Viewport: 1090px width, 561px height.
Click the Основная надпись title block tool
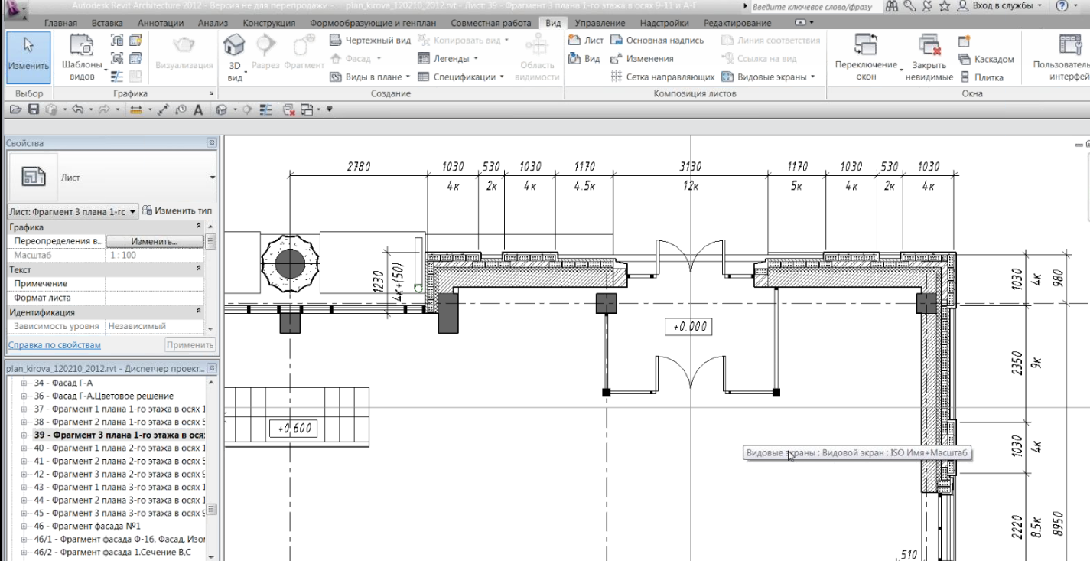pos(657,40)
